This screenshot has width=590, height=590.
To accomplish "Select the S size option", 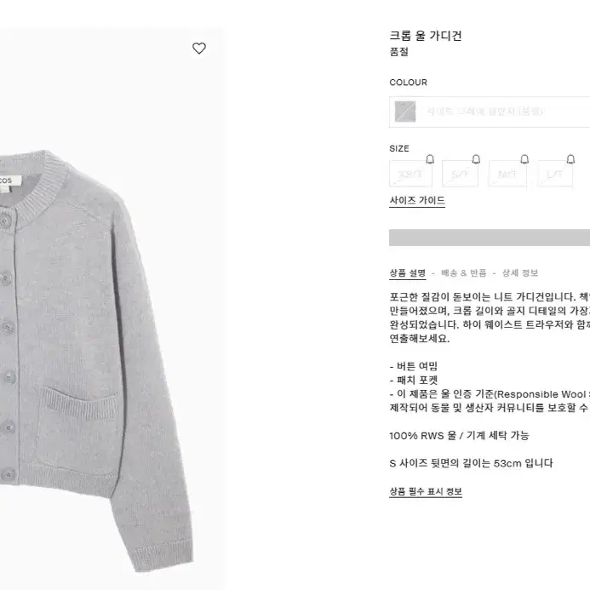I will [x=460, y=174].
